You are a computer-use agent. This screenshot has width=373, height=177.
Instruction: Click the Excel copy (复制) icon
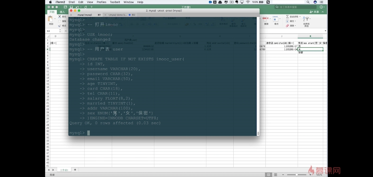[60, 21]
